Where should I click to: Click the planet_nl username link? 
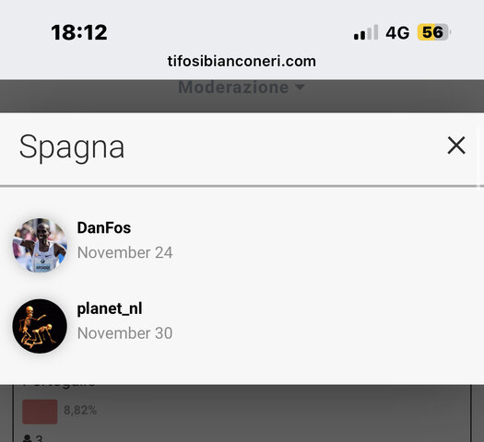point(110,308)
